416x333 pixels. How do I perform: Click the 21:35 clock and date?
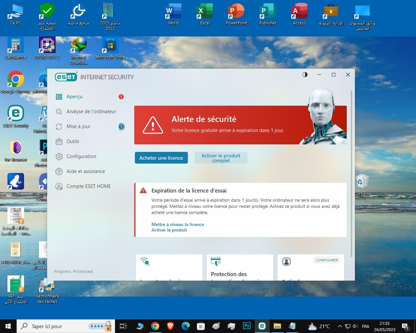(x=384, y=326)
